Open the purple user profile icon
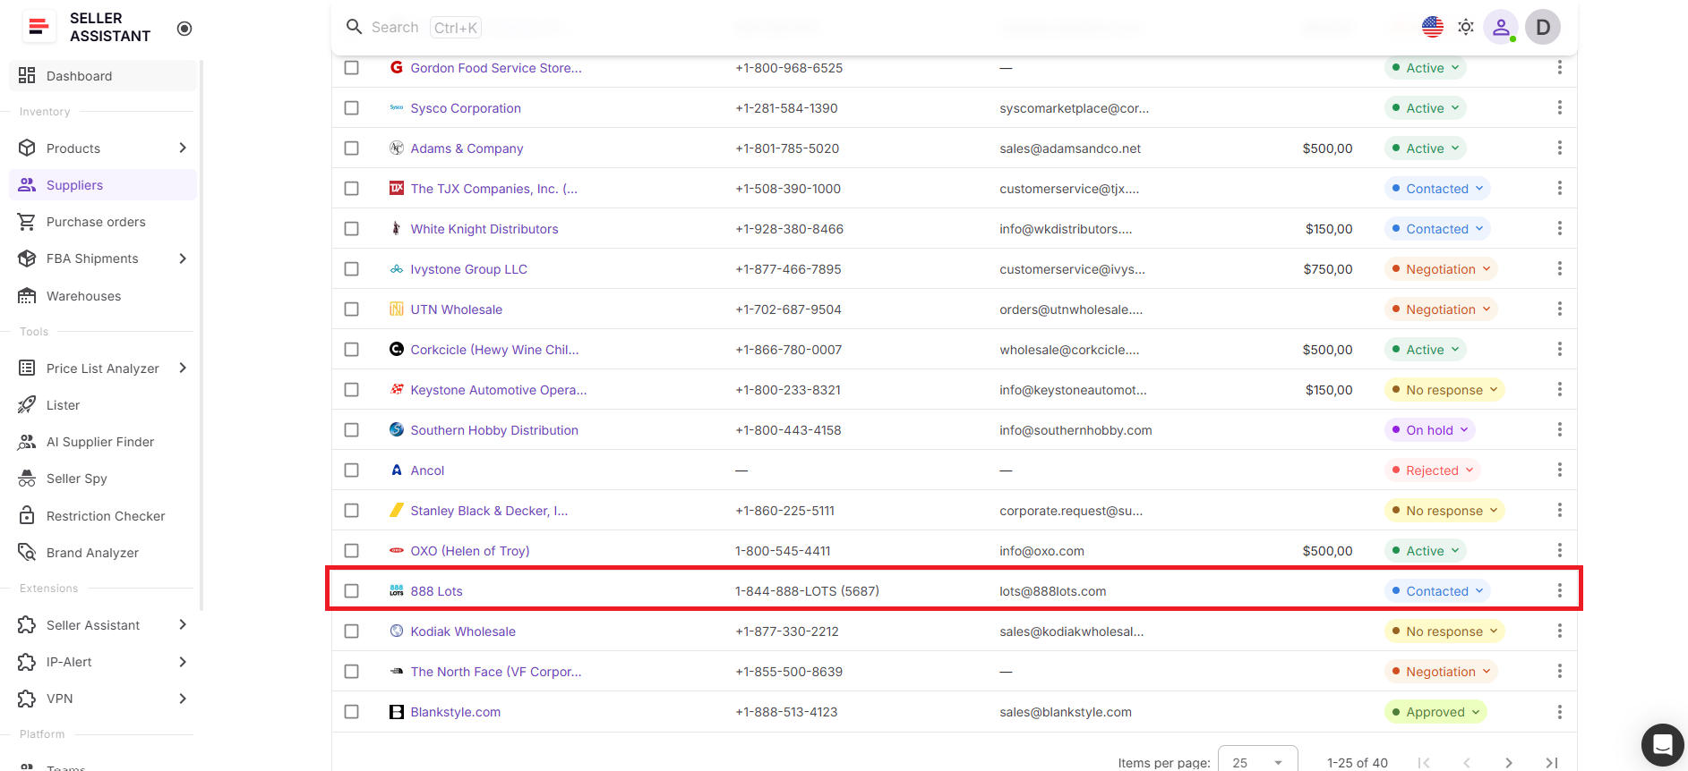The height and width of the screenshot is (771, 1688). [1501, 27]
